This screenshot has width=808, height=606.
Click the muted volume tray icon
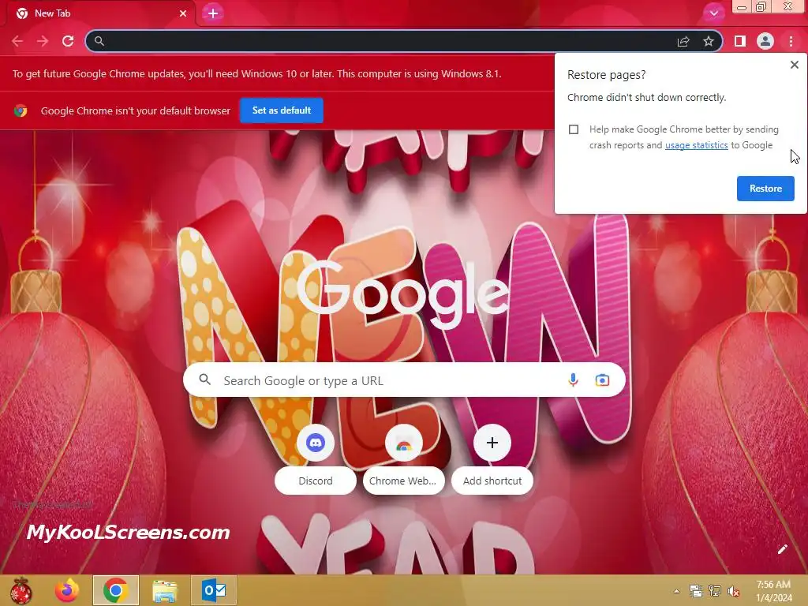733,591
